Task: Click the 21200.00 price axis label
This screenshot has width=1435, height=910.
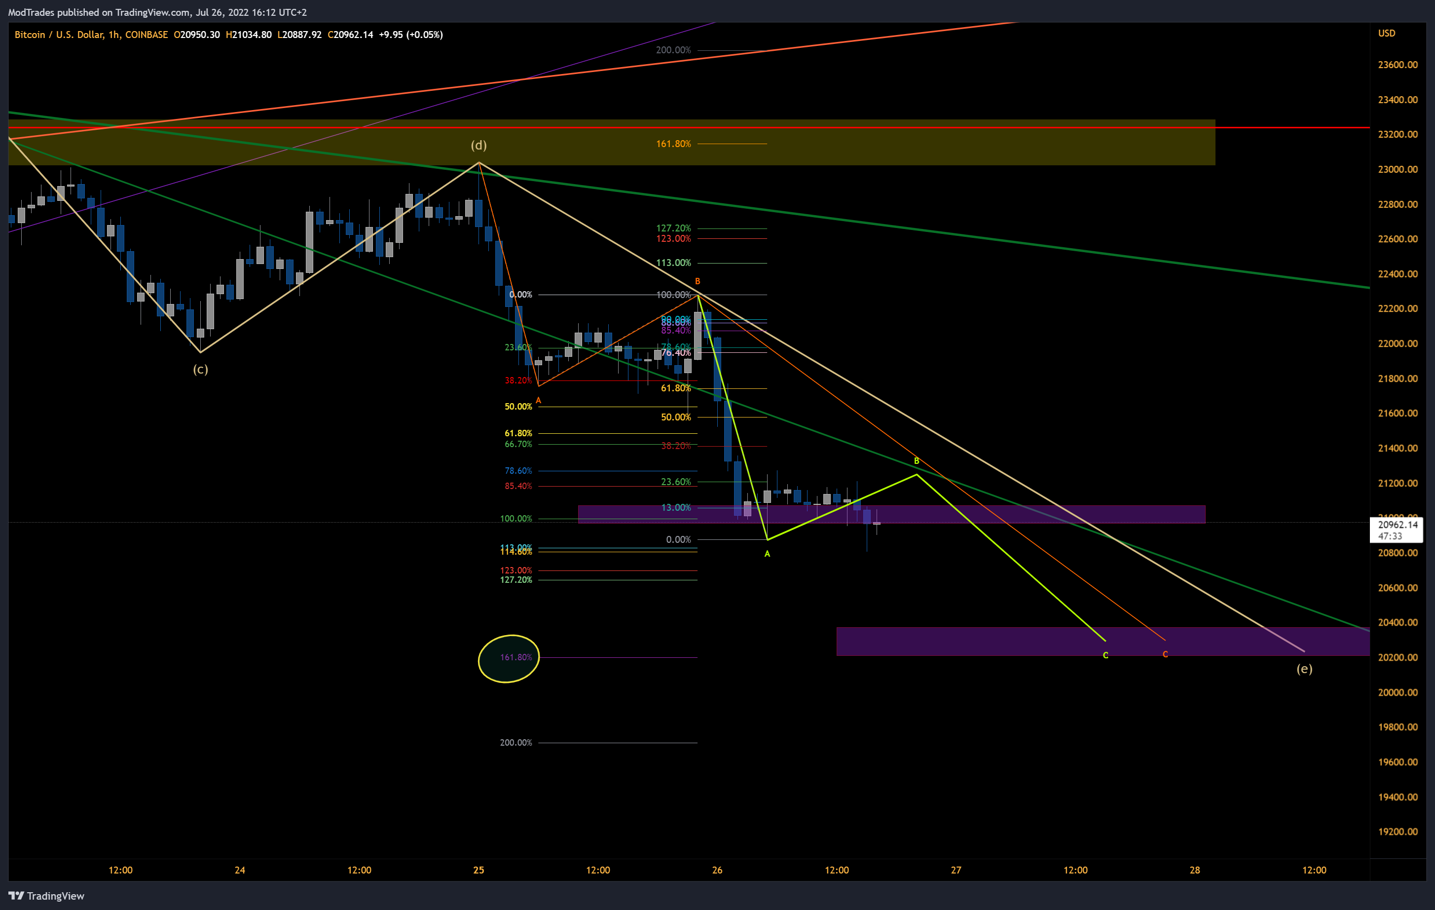Action: coord(1398,483)
